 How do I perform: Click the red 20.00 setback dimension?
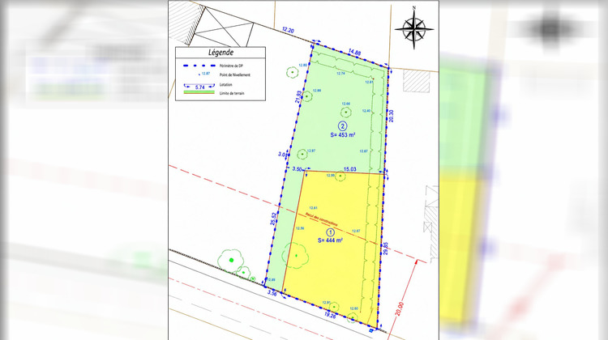point(400,309)
